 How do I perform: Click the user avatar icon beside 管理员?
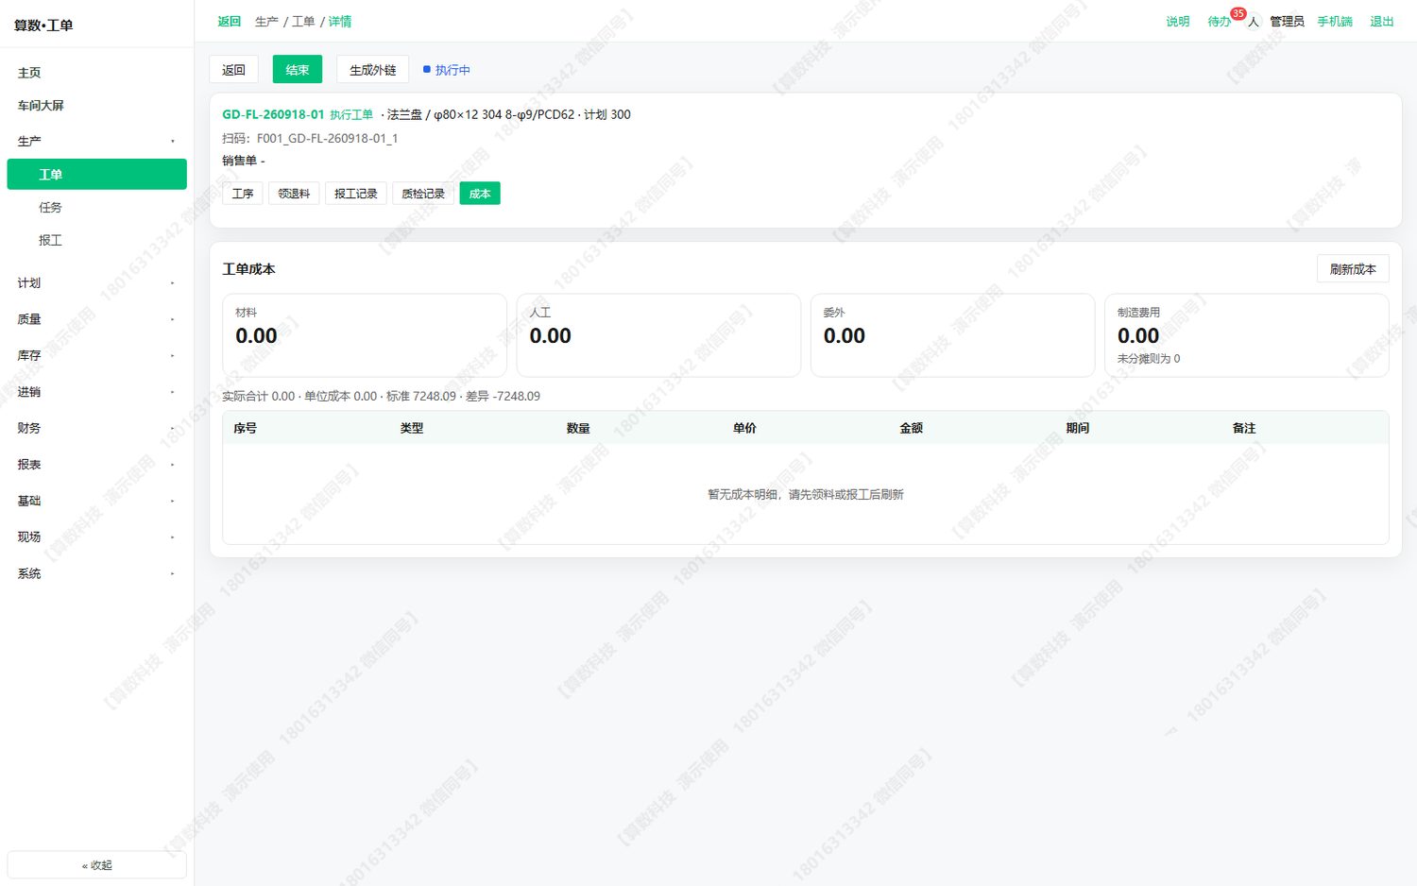pos(1254,22)
